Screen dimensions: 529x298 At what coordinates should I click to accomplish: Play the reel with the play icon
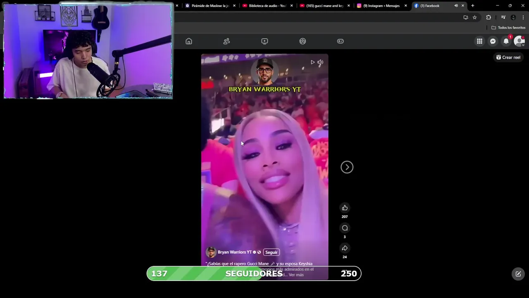point(312,62)
